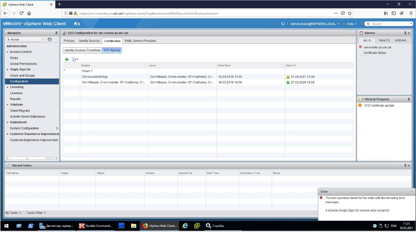Screen dimensions: 416x232
Task: Open the Help dropdown menu
Action: tap(352, 24)
